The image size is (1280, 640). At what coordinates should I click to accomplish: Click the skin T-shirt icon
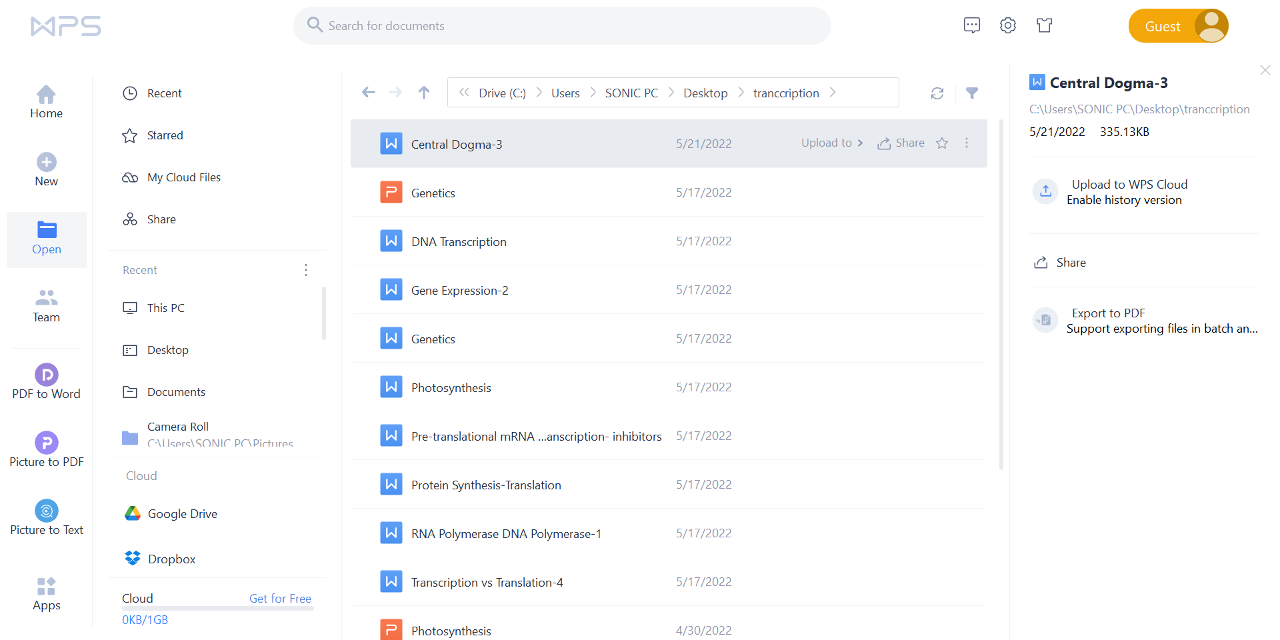[1044, 25]
